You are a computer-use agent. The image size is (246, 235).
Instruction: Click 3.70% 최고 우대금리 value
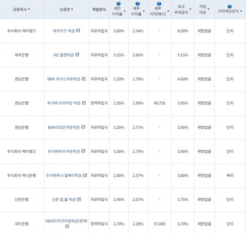[183, 224]
